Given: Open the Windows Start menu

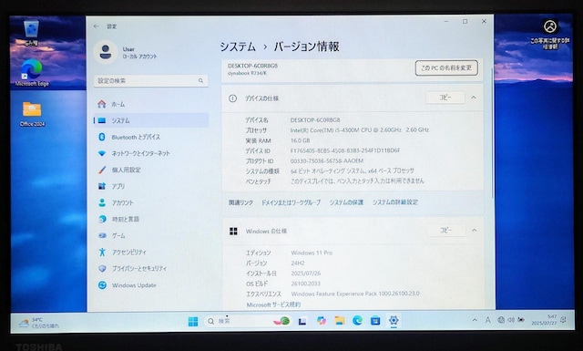Looking at the screenshot, I should point(193,321).
